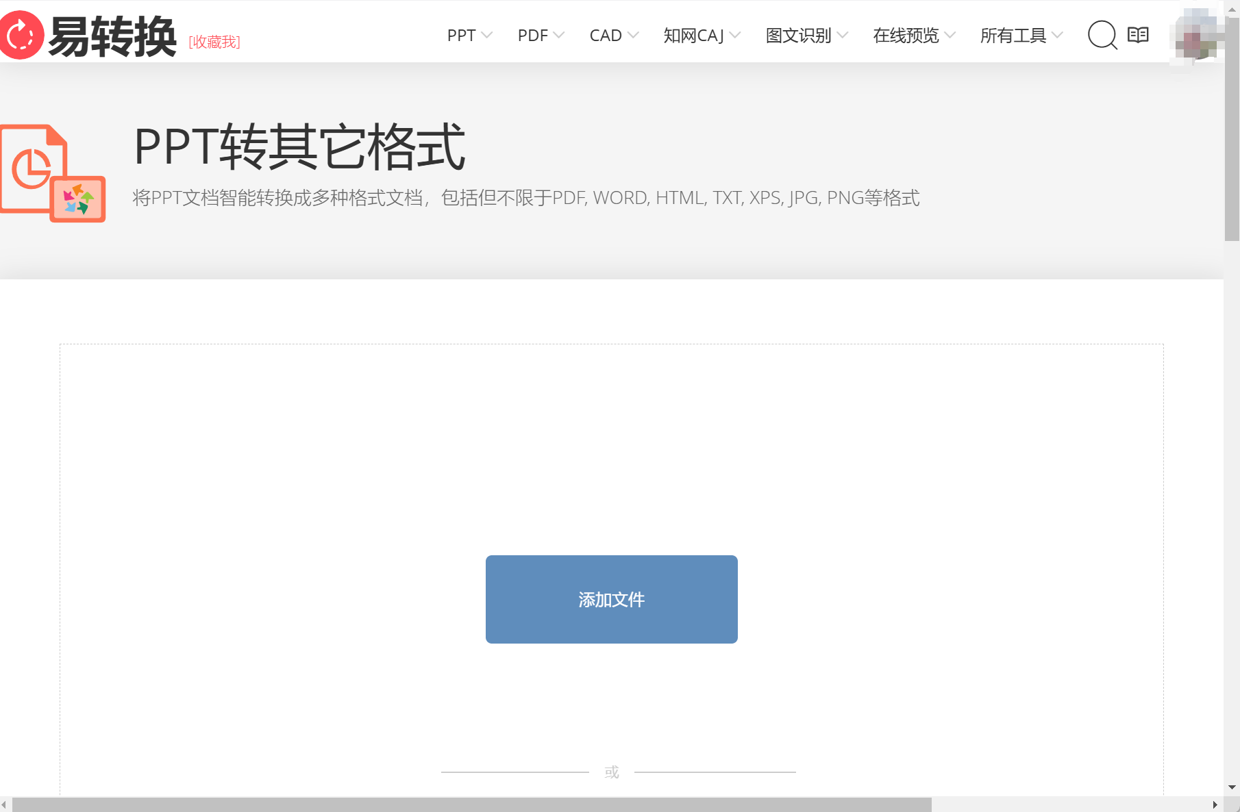Click the horizontal scrollbar thumb

tap(472, 804)
